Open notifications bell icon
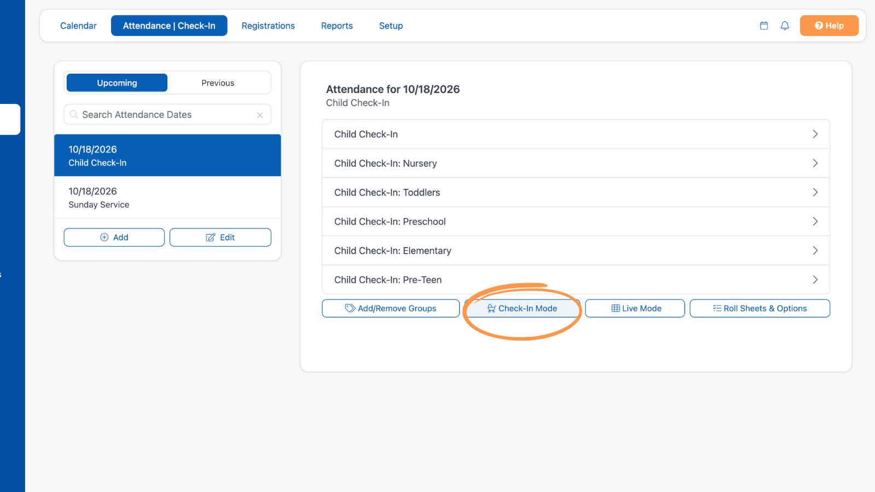This screenshot has width=875, height=492. [x=785, y=26]
